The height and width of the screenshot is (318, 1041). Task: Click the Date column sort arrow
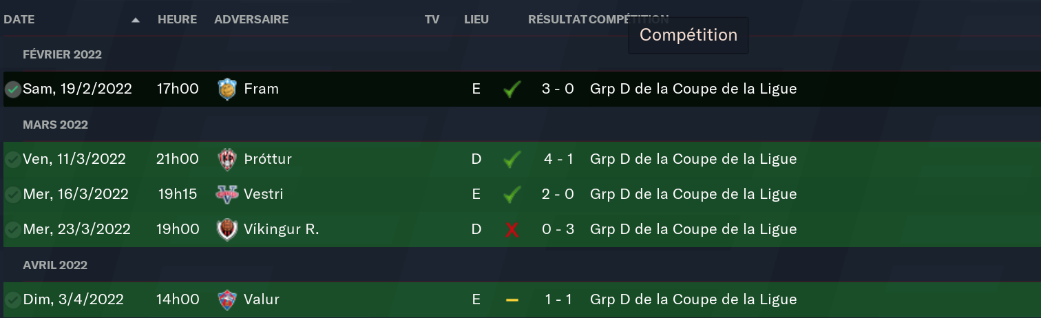136,20
